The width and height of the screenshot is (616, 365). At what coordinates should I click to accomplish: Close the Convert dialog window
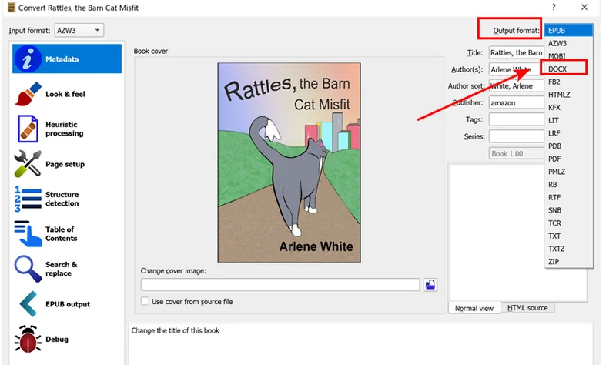point(584,7)
